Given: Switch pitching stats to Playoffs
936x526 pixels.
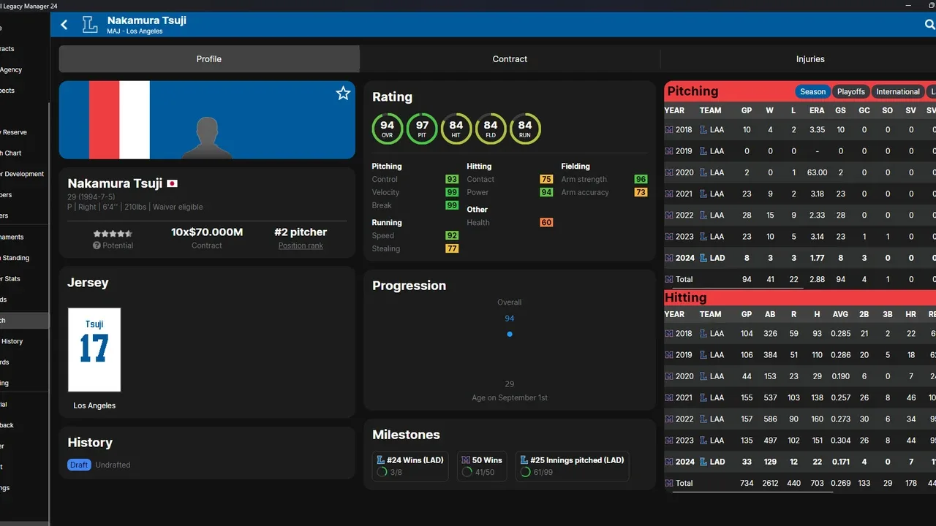Looking at the screenshot, I should [x=850, y=92].
